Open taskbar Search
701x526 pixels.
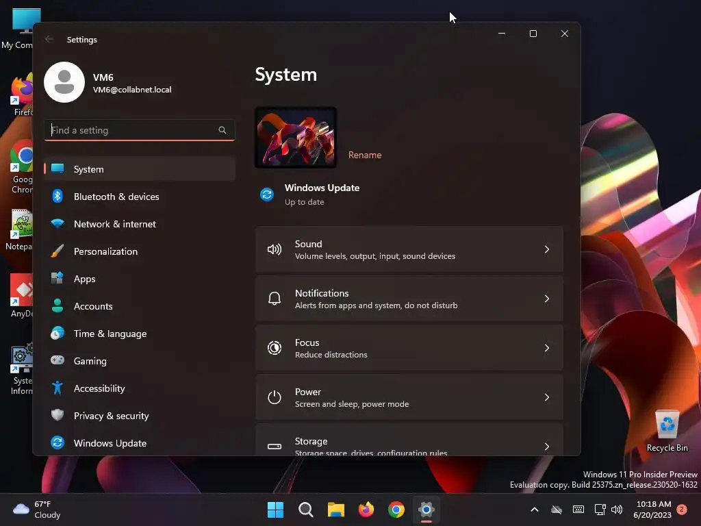pos(306,510)
